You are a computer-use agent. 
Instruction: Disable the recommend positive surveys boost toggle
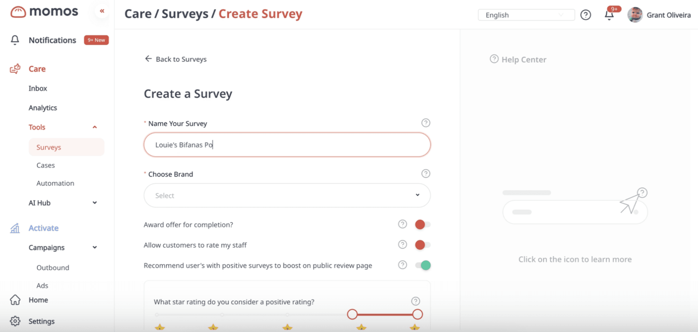(x=423, y=265)
